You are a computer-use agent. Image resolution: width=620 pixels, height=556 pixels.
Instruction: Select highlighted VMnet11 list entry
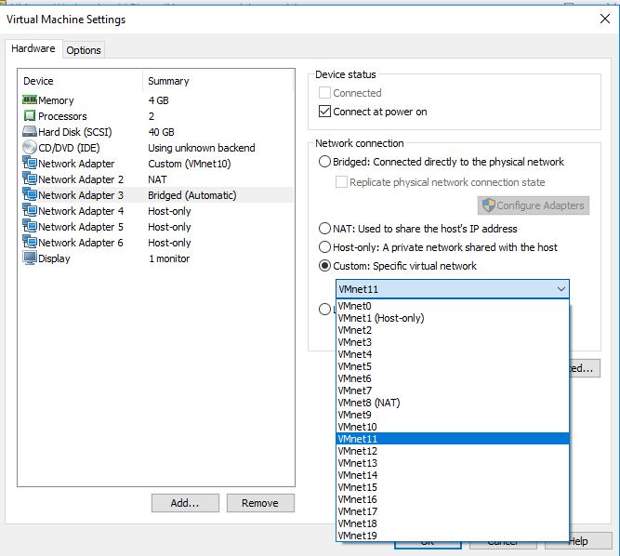pos(453,439)
